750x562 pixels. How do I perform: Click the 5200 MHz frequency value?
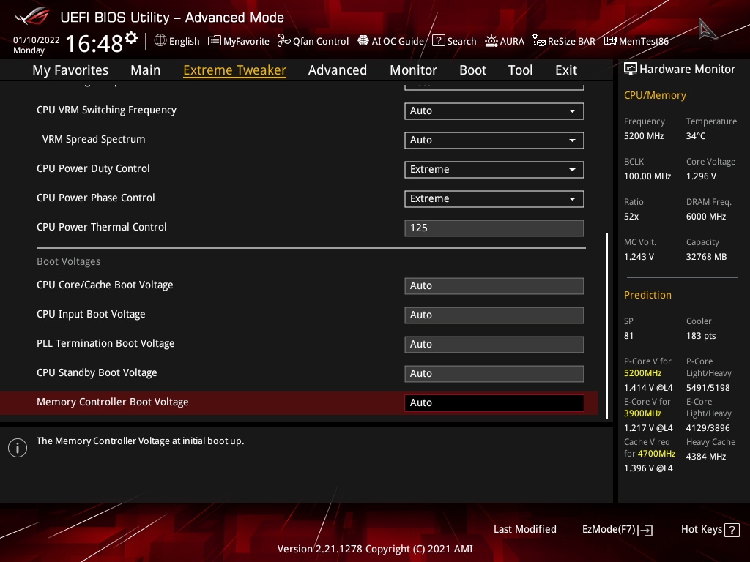coord(644,136)
